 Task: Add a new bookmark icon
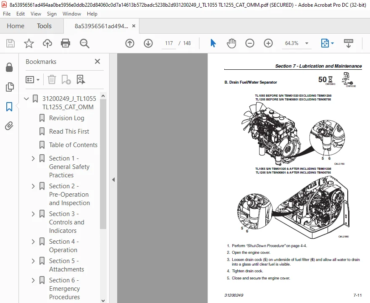point(66,79)
